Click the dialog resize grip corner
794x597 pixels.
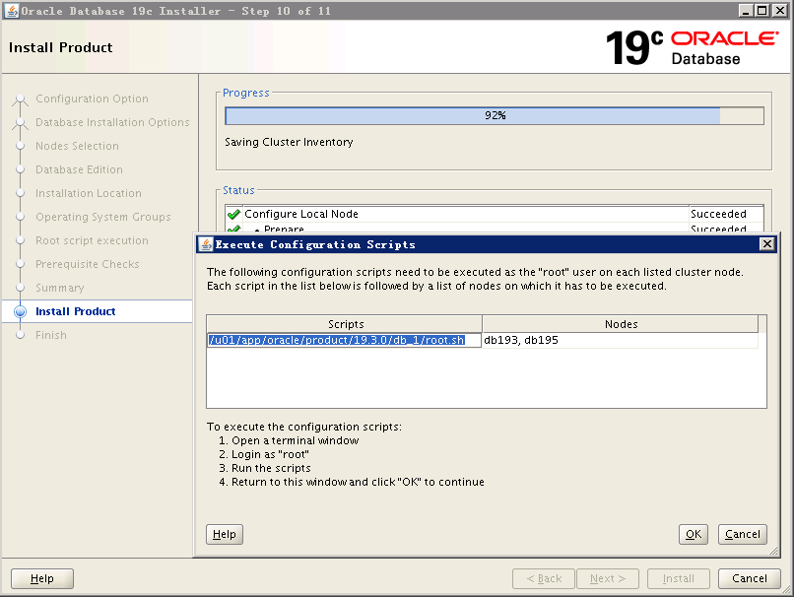pos(773,552)
